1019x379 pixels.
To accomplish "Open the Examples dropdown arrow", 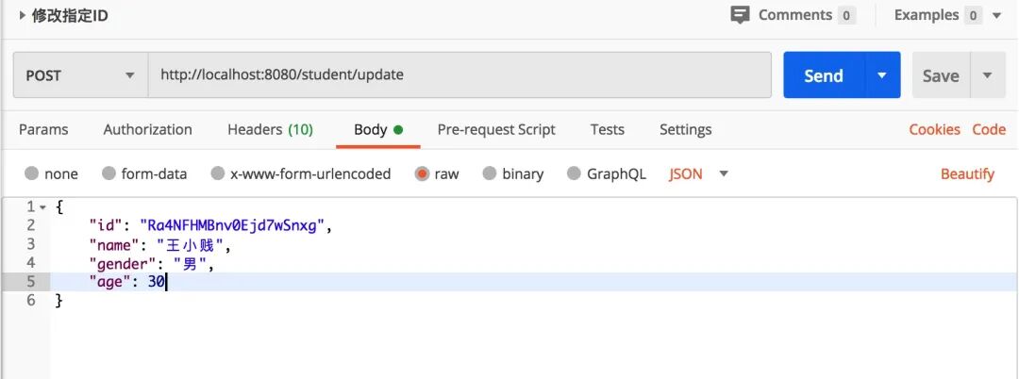I will (x=996, y=15).
